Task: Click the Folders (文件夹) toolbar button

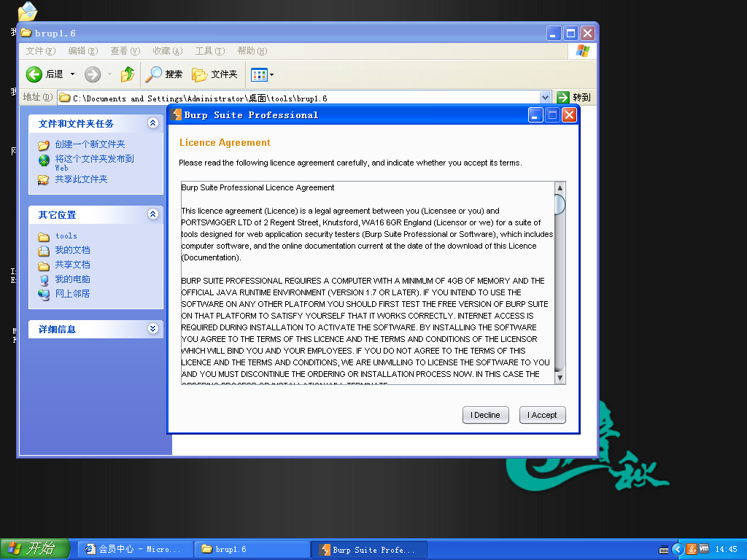Action: tap(214, 74)
